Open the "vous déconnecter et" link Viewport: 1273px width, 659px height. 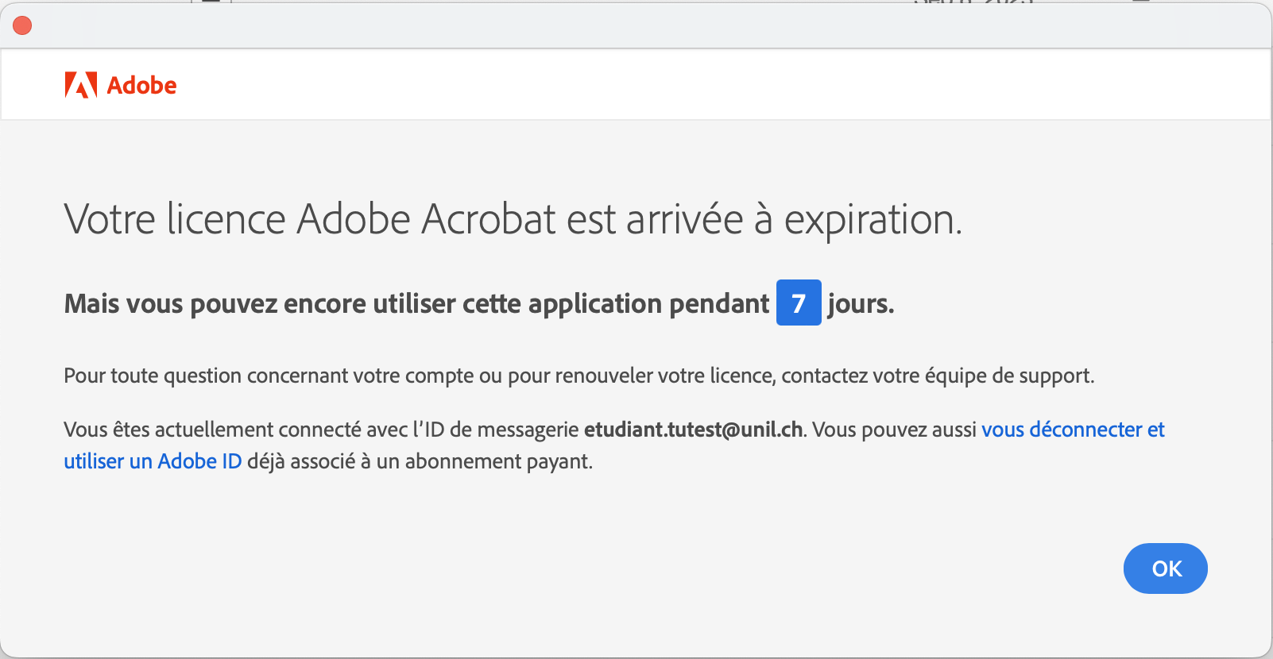click(x=1073, y=430)
